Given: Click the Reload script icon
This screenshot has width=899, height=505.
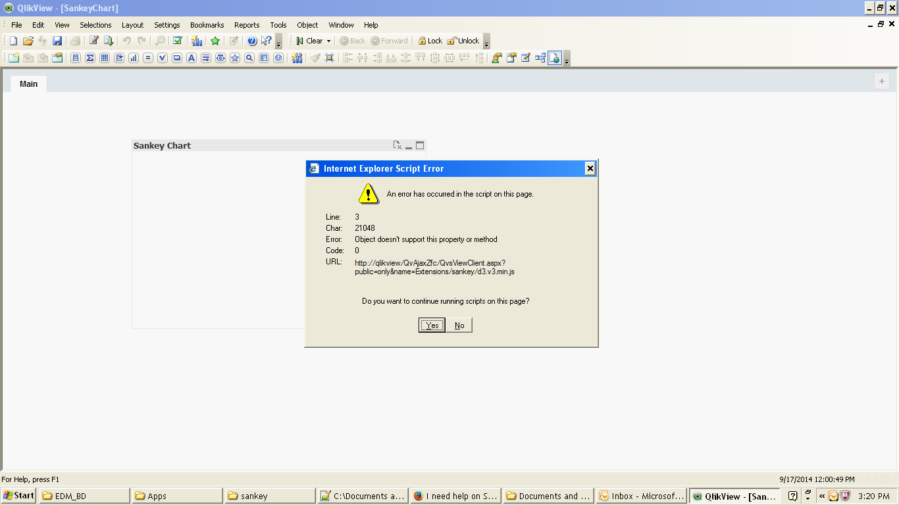Looking at the screenshot, I should [x=109, y=41].
